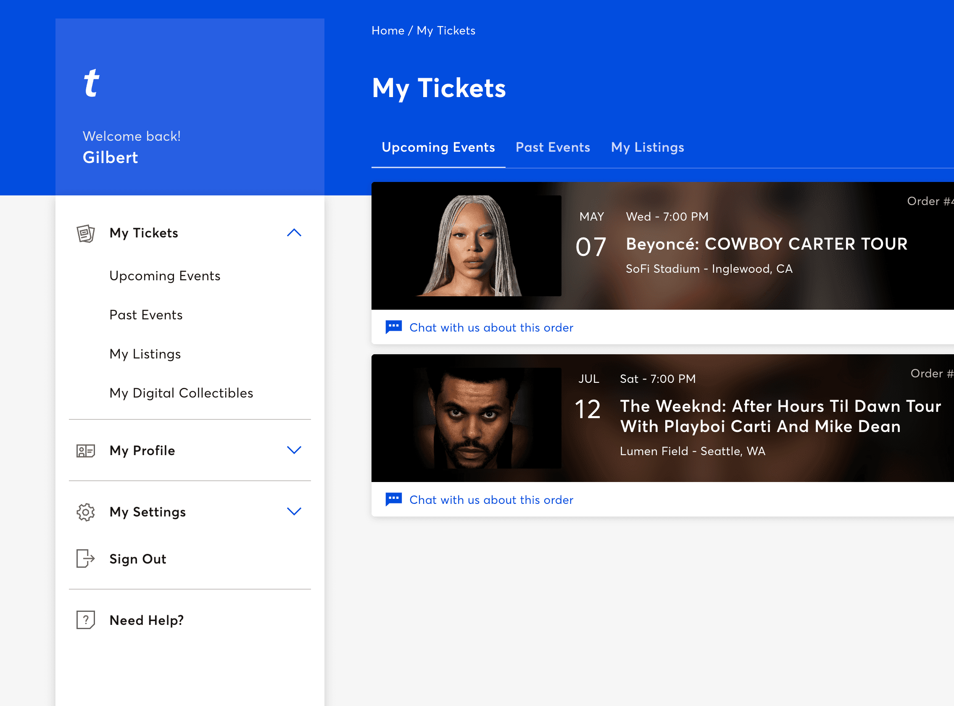Image resolution: width=954 pixels, height=706 pixels.
Task: Click chat bubble icon under The Weeknd order
Action: click(394, 499)
